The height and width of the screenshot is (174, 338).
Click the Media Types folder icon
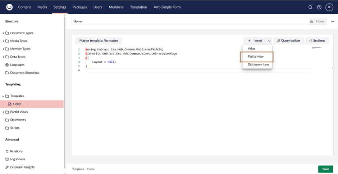[7, 41]
